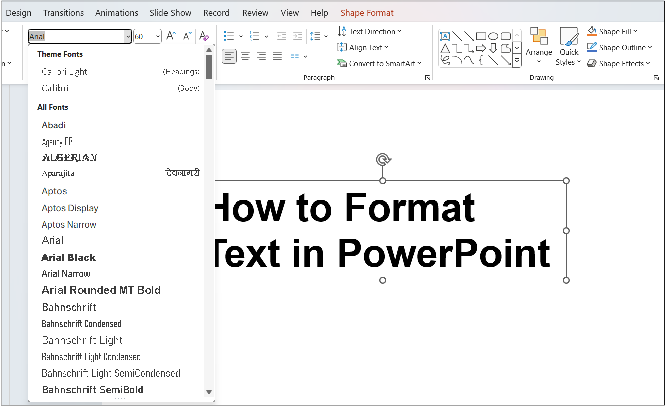Clear all formatting with the eraser icon
Screen dimensions: 665x406
(x=204, y=36)
